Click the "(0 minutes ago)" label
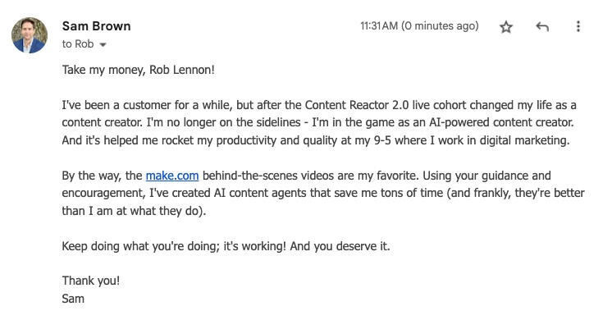612x320 pixels. pyautogui.click(x=440, y=25)
